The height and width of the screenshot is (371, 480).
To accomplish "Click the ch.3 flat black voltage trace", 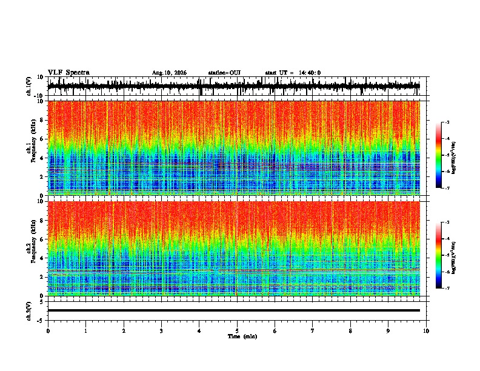I will coord(233,310).
